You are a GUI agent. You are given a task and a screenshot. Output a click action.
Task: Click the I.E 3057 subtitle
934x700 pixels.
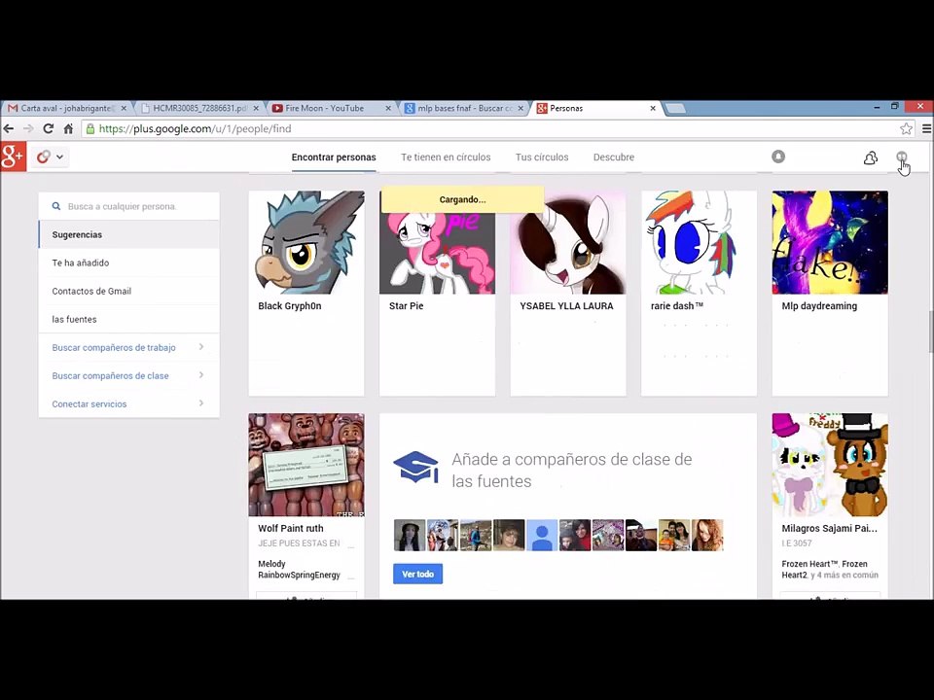coord(797,542)
